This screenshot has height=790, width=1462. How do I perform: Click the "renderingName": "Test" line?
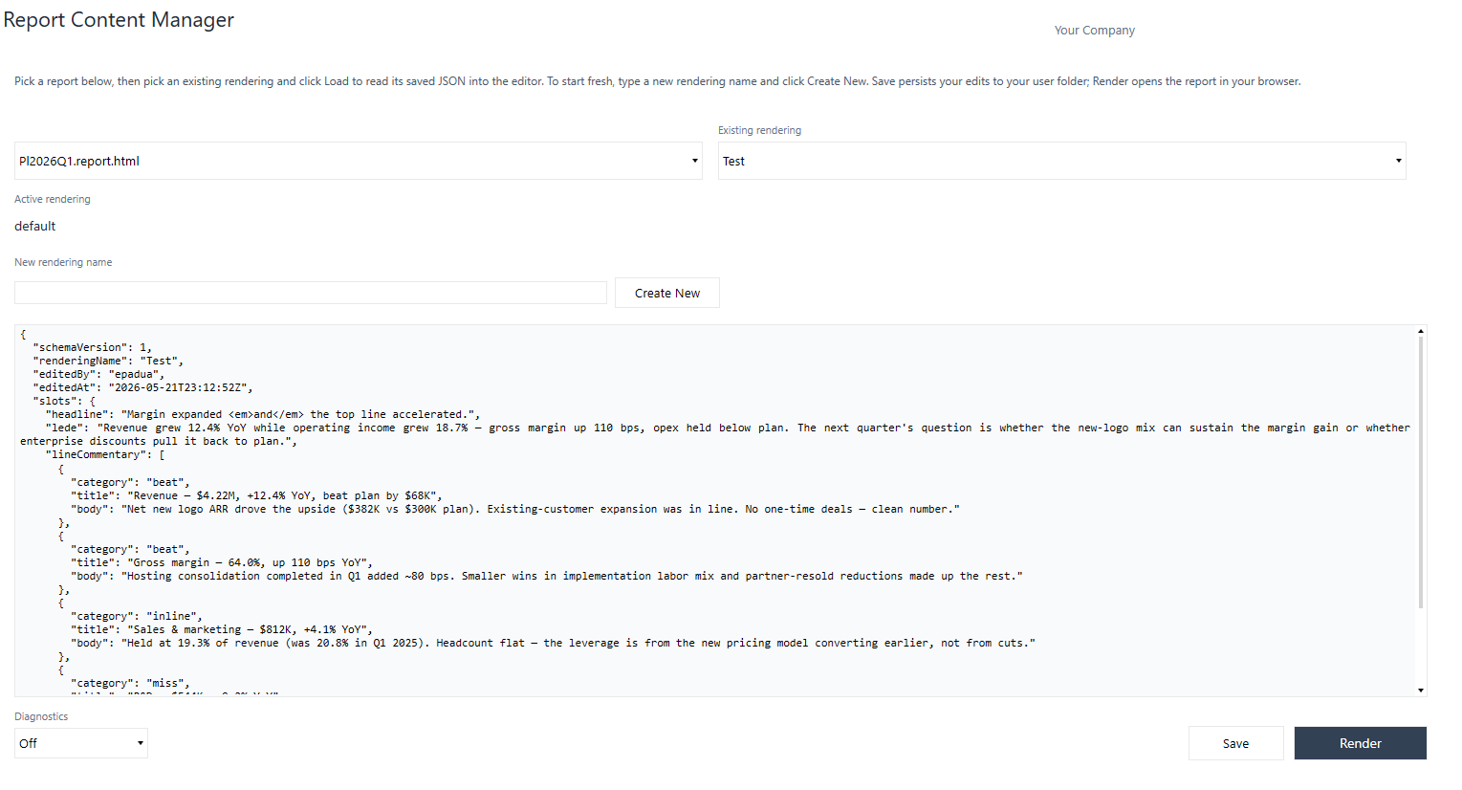pyautogui.click(x=108, y=361)
